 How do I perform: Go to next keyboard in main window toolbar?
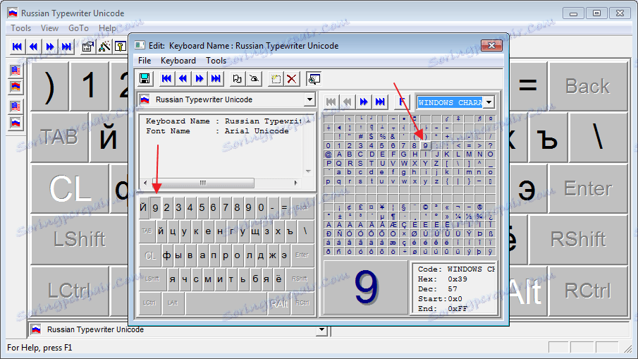[x=50, y=47]
